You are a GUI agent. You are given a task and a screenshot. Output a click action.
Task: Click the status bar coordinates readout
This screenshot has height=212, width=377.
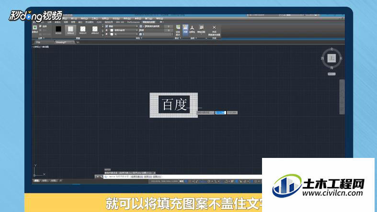point(164,181)
